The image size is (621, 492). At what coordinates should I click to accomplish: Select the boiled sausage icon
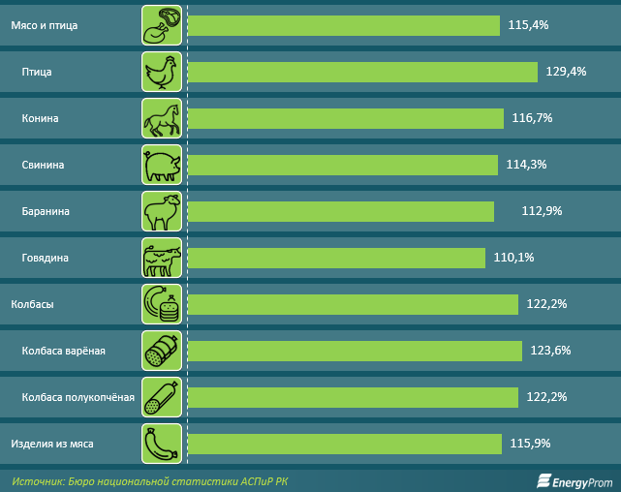coord(161,351)
